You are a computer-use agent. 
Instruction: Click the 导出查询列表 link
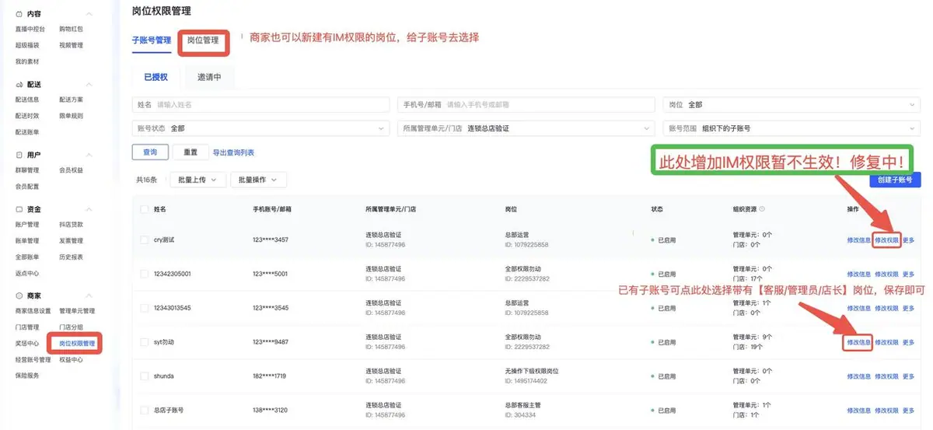233,152
